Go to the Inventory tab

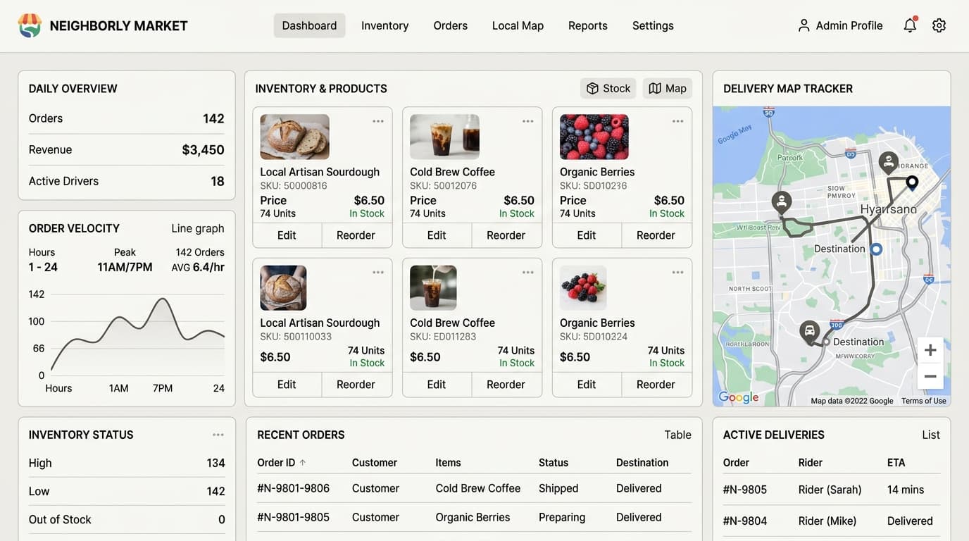click(x=385, y=25)
